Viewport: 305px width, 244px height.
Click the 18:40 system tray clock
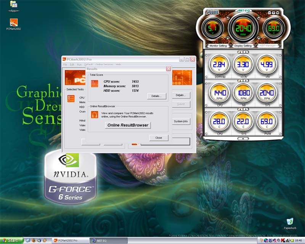pos(299,241)
